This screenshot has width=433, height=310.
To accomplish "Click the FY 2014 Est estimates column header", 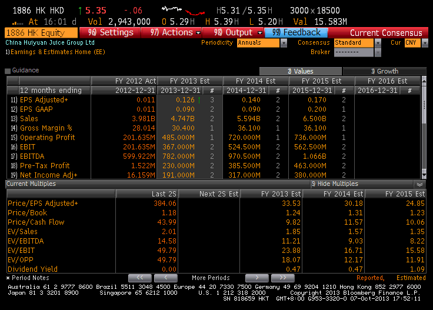I will point(256,81).
